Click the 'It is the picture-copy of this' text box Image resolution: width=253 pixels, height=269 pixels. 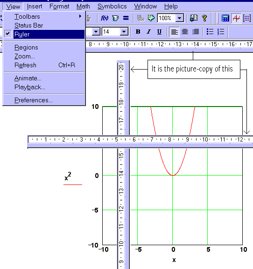(194, 69)
